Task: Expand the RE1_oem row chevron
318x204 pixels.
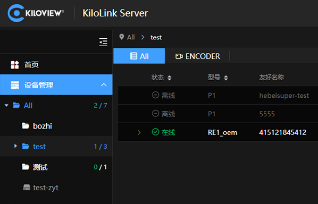Action: 139,132
